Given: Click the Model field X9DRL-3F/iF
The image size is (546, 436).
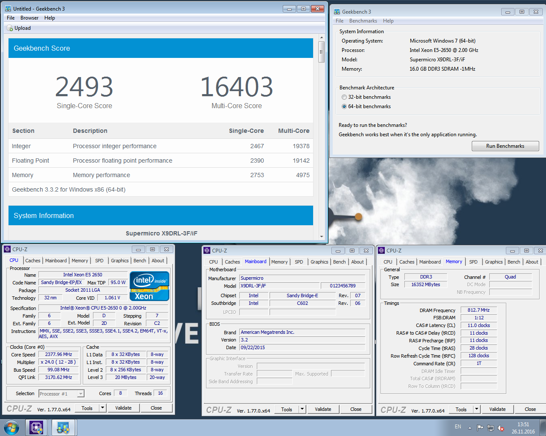Looking at the screenshot, I should pyautogui.click(x=279, y=286).
